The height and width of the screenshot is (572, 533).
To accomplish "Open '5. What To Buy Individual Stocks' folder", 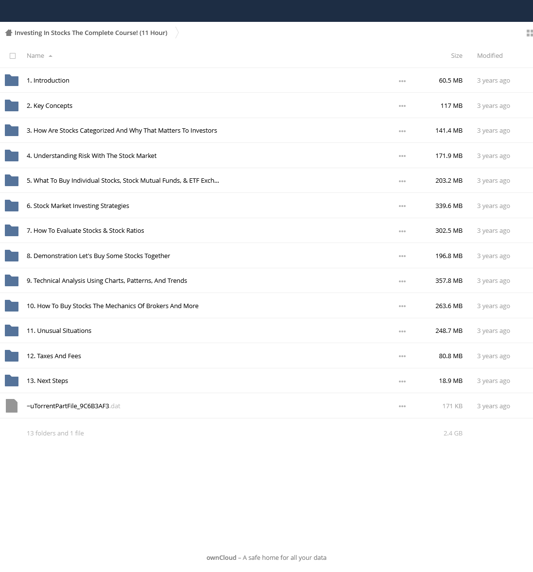I will tap(122, 180).
